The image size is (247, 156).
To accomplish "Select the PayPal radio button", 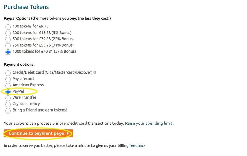I will pyautogui.click(x=8, y=92).
